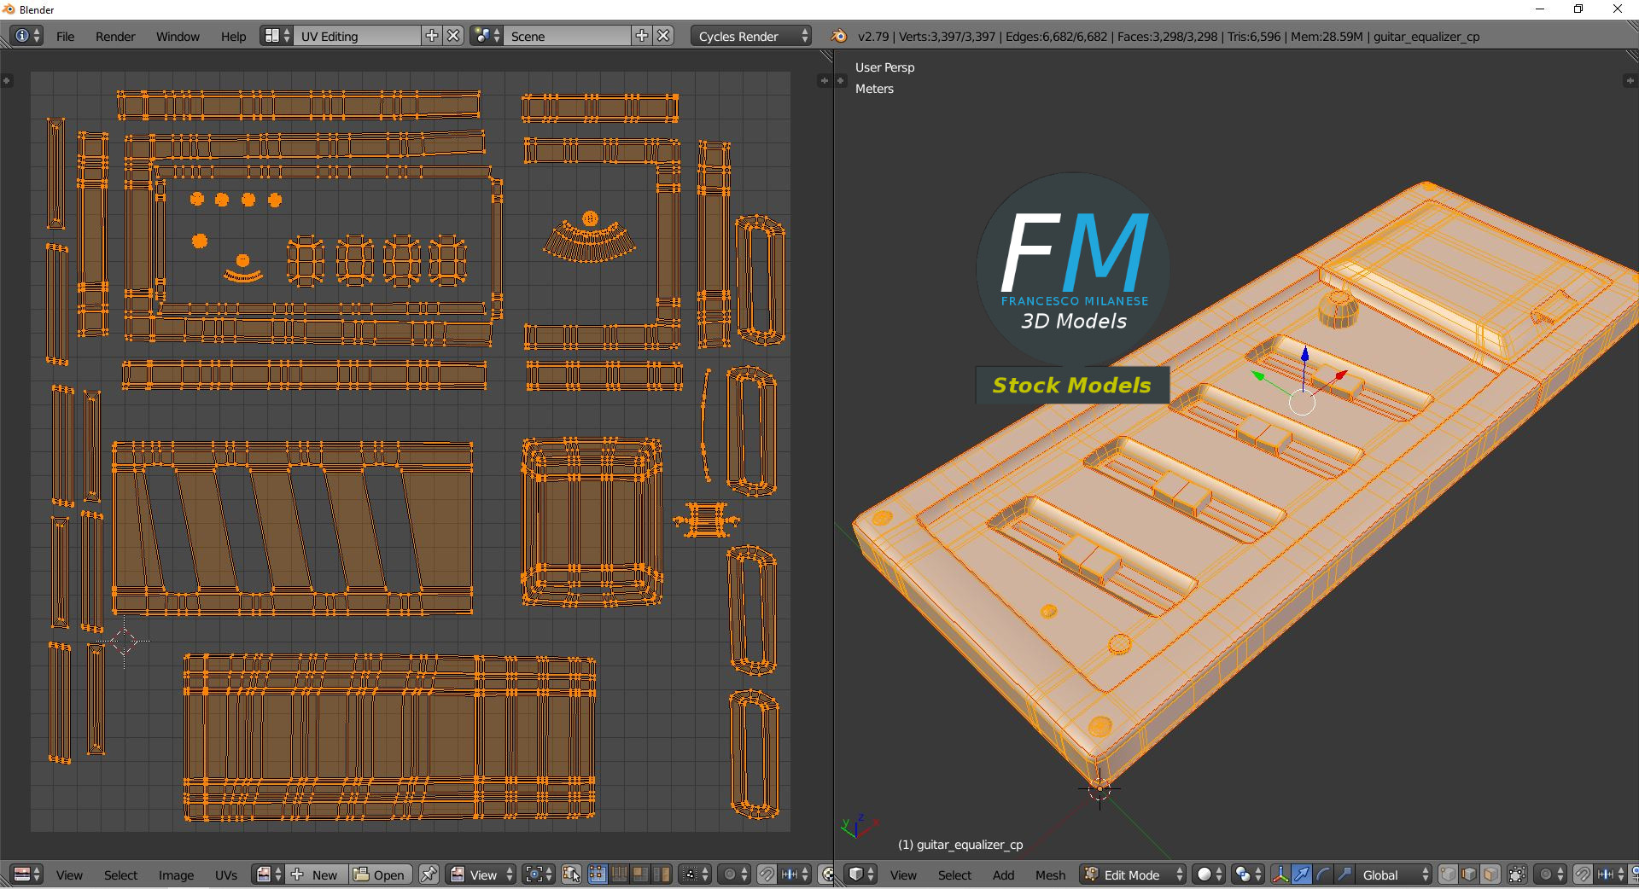The height and width of the screenshot is (889, 1639).
Task: Select UV vertex selection mode icon
Action: [x=597, y=874]
